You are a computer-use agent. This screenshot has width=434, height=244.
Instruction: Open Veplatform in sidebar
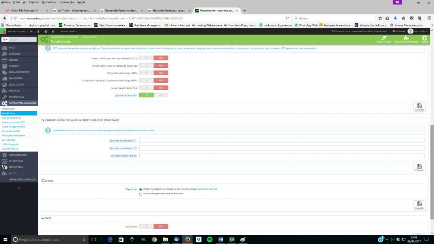point(19,167)
